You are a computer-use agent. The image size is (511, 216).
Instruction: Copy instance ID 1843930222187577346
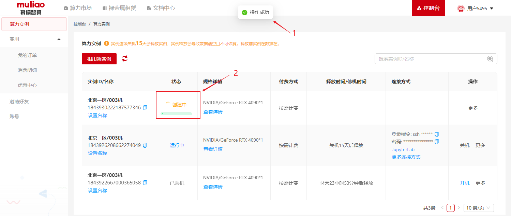[x=145, y=108]
